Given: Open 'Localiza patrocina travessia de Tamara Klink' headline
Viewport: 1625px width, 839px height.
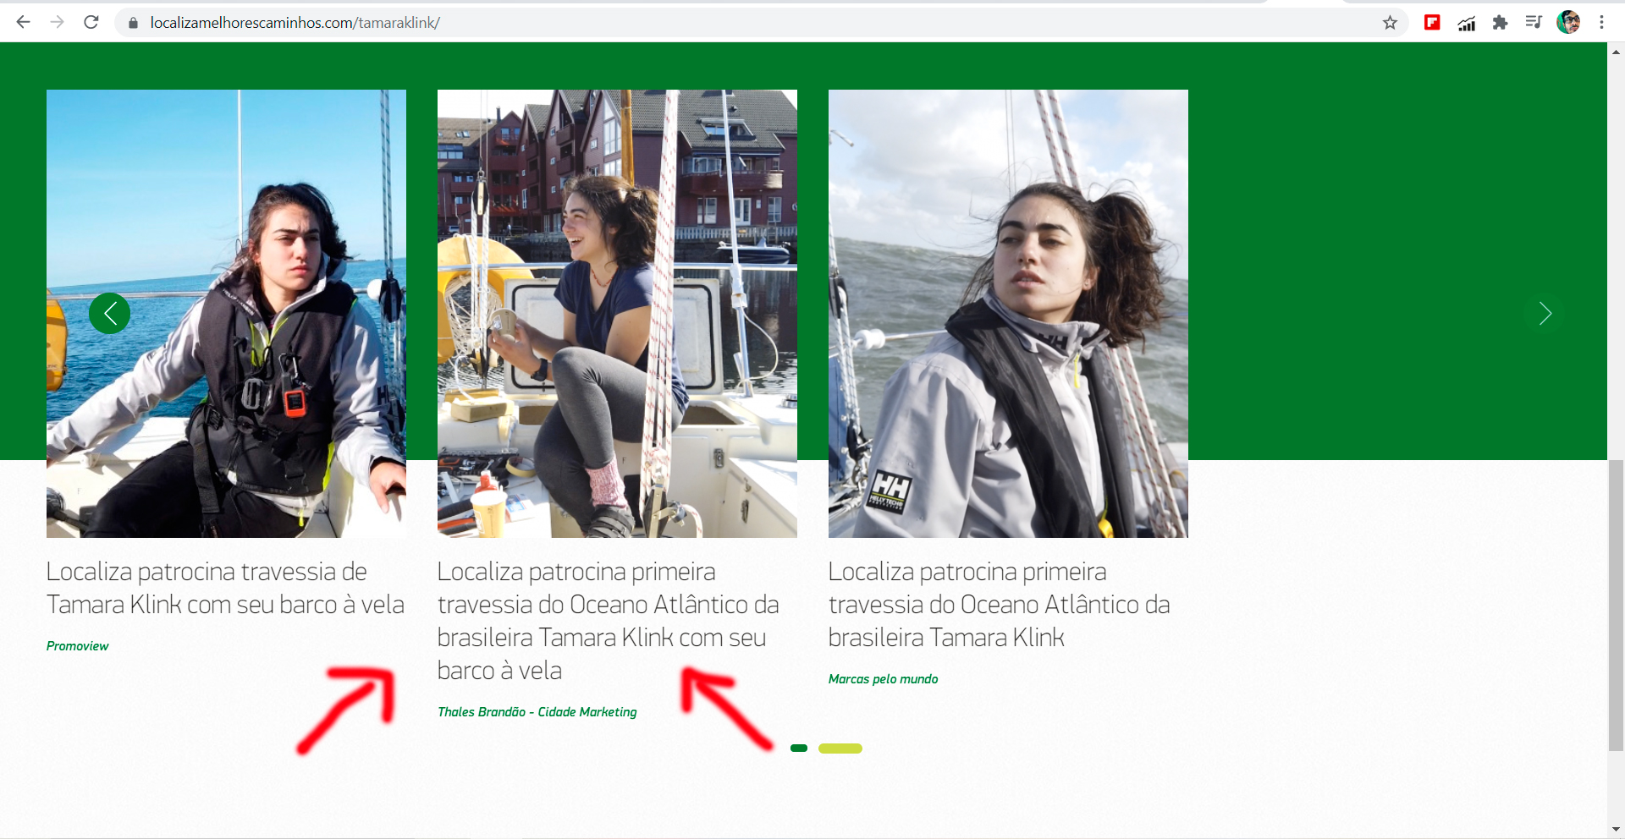Looking at the screenshot, I should click(x=225, y=588).
